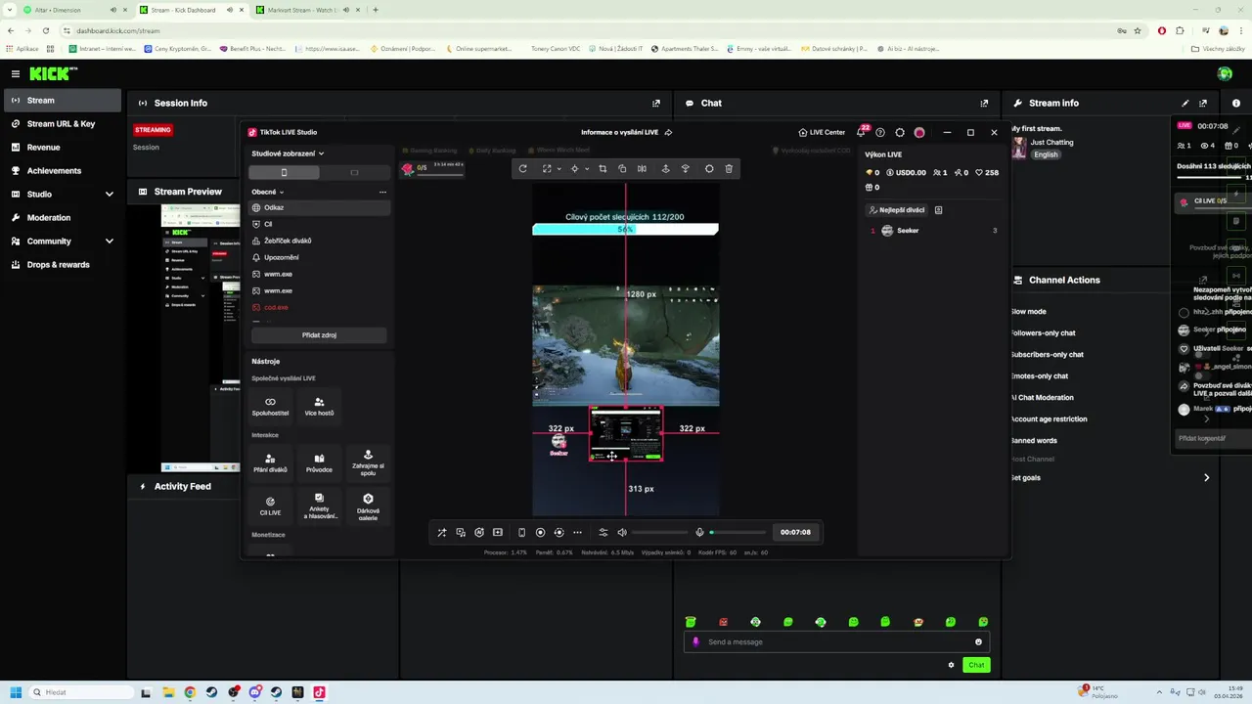Flip the source horizontally in the toolbar
This screenshot has width=1252, height=704.
tap(642, 169)
